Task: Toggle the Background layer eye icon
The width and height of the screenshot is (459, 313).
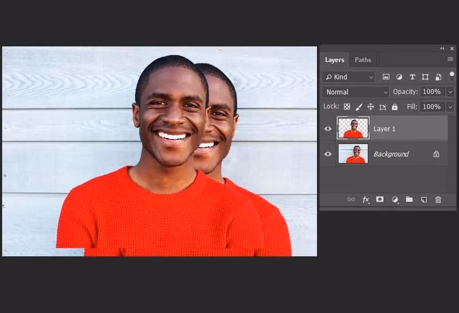Action: pyautogui.click(x=328, y=154)
